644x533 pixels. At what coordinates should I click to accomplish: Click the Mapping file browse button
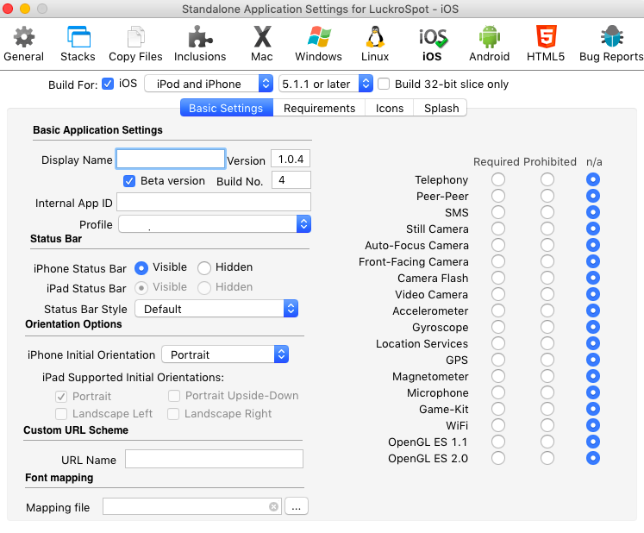tap(297, 507)
